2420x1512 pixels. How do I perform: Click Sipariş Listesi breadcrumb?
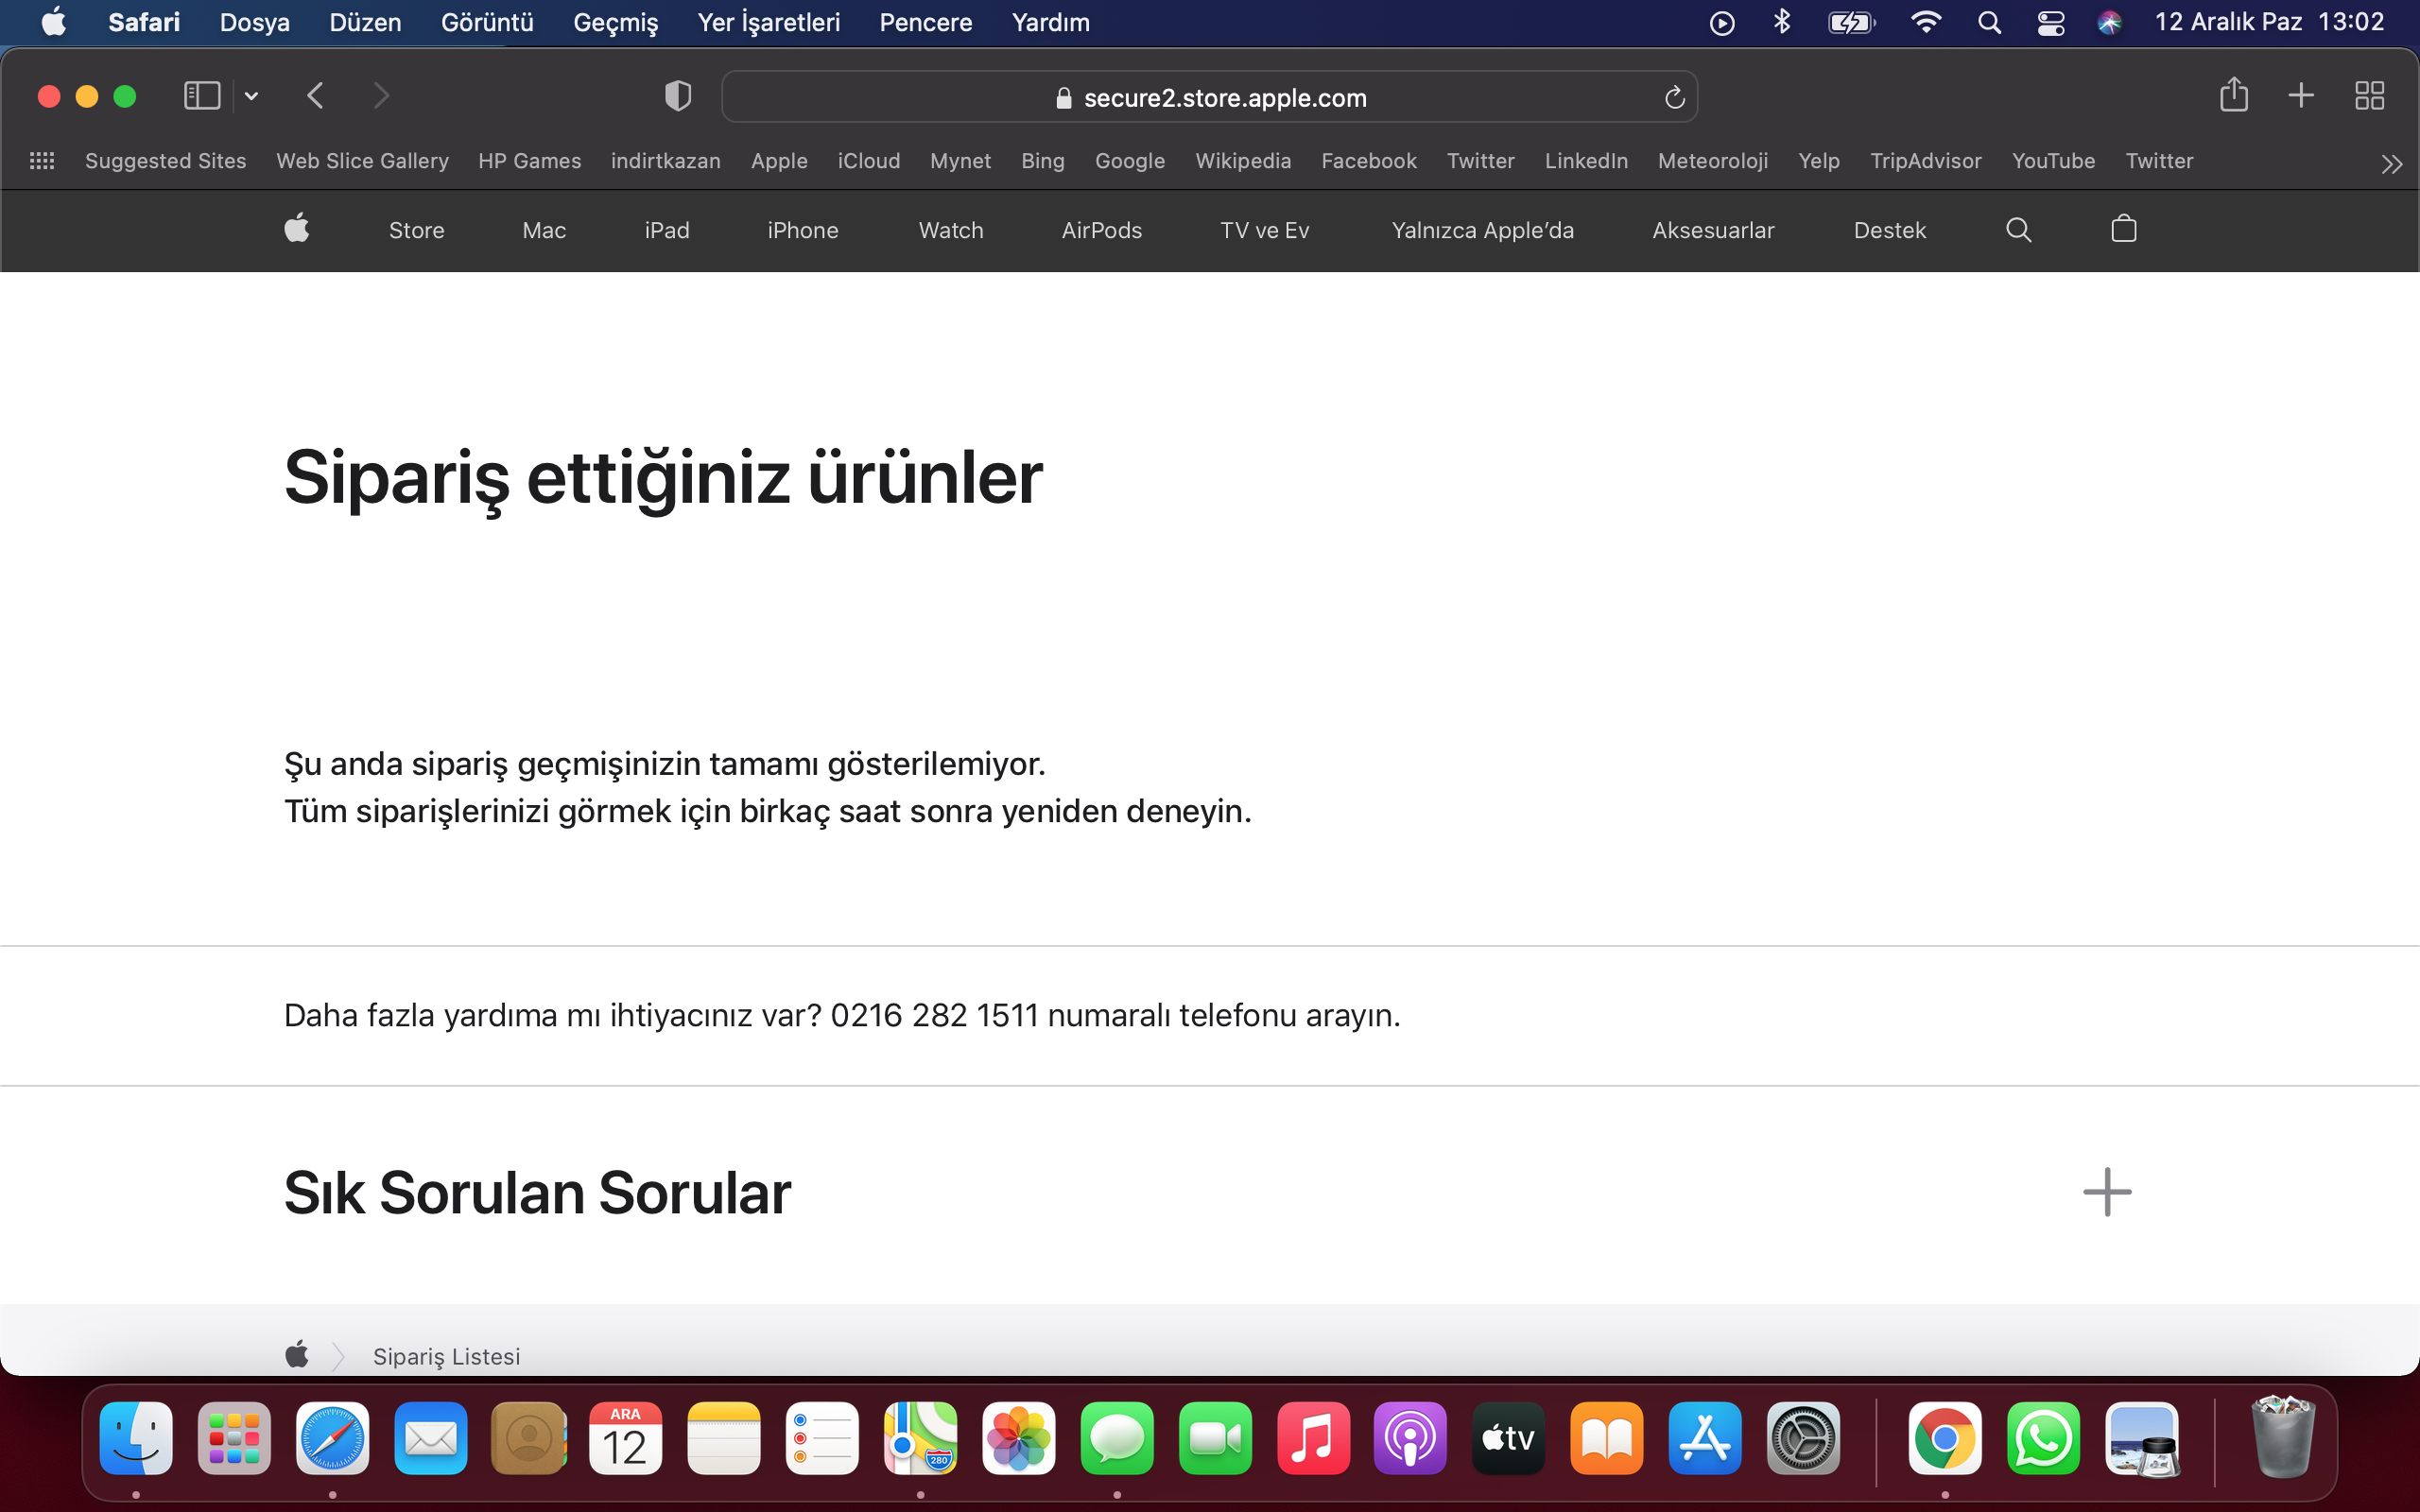[x=446, y=1356]
